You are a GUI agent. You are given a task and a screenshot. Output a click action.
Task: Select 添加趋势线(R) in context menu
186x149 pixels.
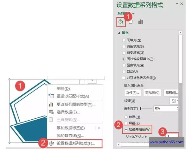coord(70,136)
